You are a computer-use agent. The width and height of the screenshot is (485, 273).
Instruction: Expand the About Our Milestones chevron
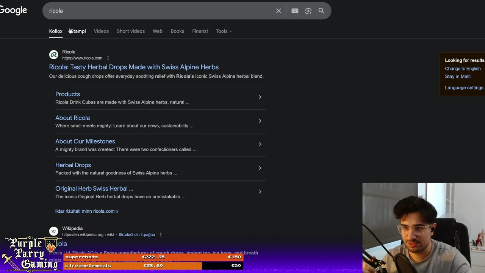[260, 144]
